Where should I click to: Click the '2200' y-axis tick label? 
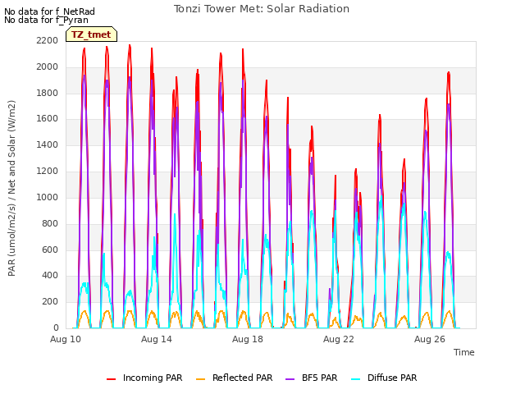(48, 41)
